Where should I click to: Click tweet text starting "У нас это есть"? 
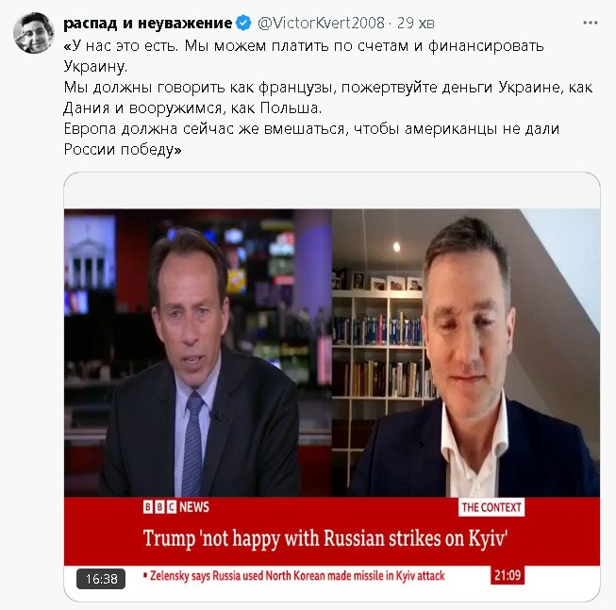[x=304, y=56]
